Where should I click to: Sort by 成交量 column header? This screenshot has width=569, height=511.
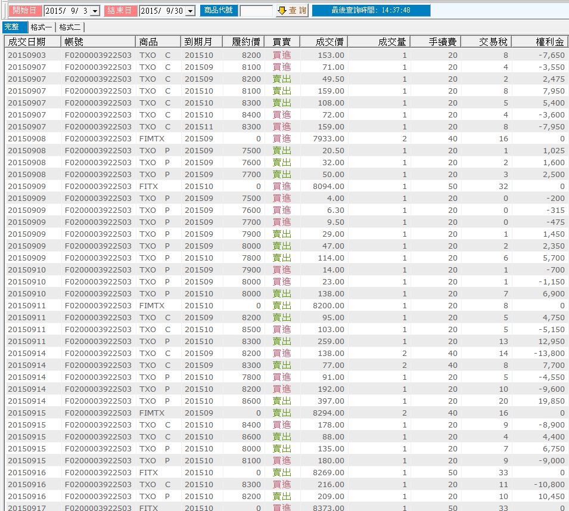pos(379,42)
